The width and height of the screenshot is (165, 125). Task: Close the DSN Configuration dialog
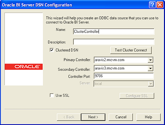coord(160,5)
